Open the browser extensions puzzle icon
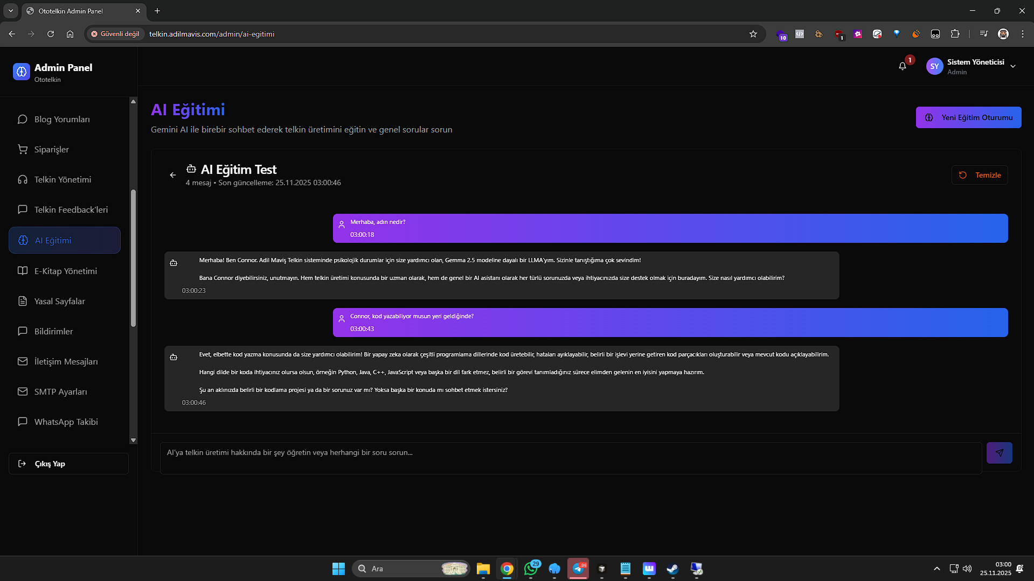Screen dimensions: 1034x581 point(955,34)
